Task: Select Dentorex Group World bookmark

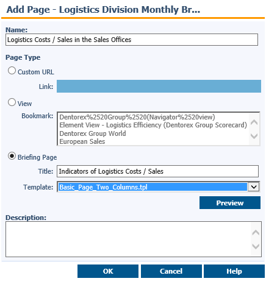Action: click(x=93, y=133)
